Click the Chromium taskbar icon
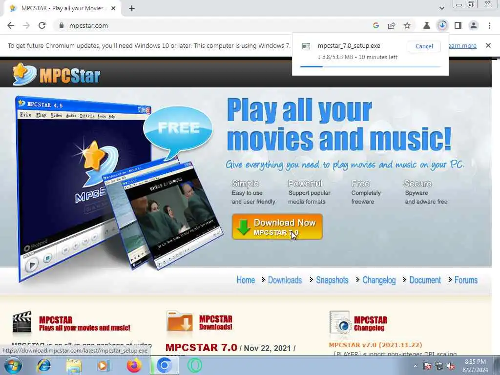Viewport: 500px width, 375px height. pyautogui.click(x=164, y=365)
